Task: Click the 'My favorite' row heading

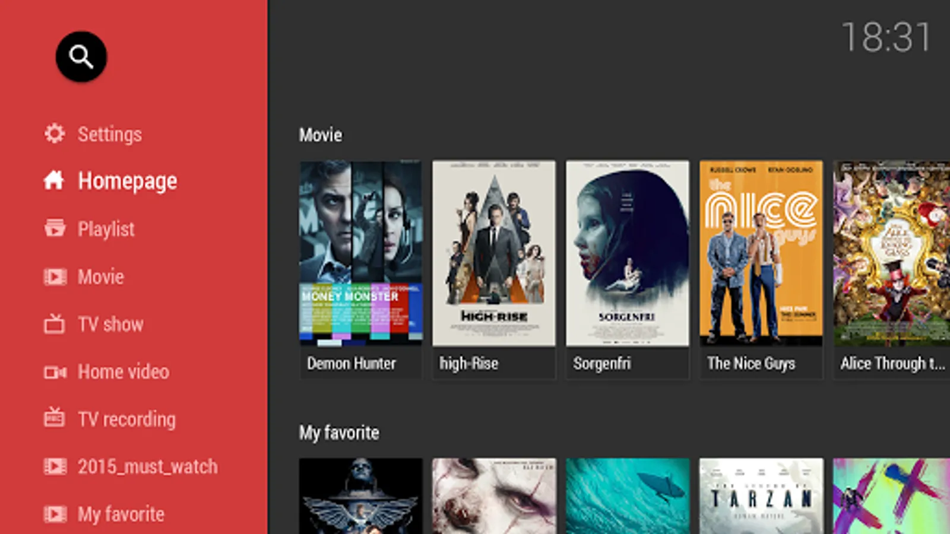Action: click(339, 433)
